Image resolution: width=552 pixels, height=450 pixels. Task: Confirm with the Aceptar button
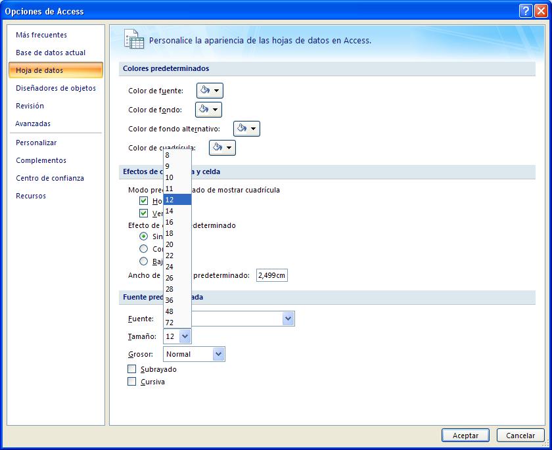click(x=465, y=436)
